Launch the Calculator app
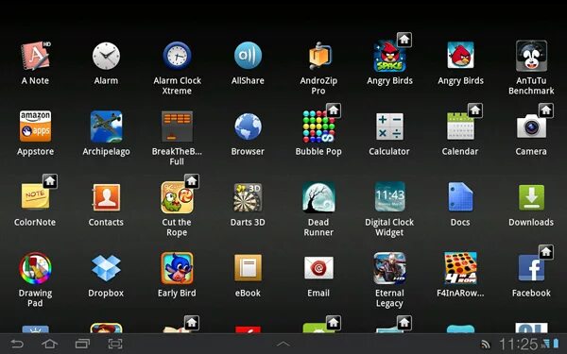 click(389, 126)
